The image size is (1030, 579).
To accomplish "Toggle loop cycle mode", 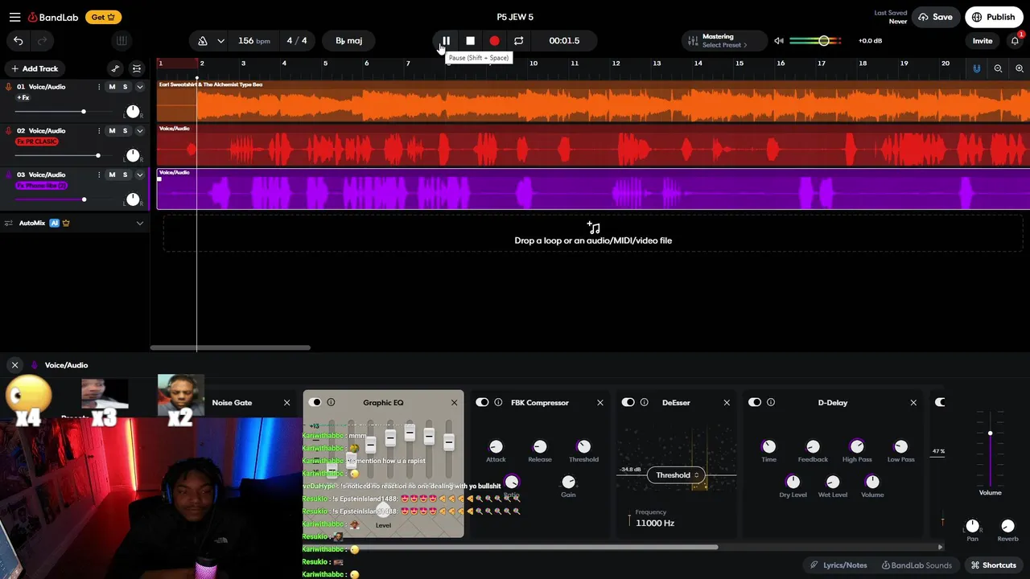I will tap(518, 41).
